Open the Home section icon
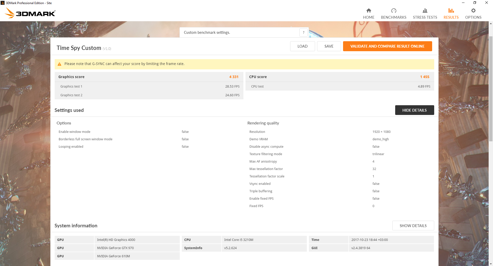493x266 pixels. (x=368, y=10)
